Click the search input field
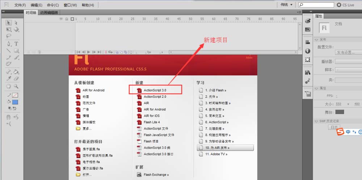This screenshot has height=180, width=362. point(316,5)
